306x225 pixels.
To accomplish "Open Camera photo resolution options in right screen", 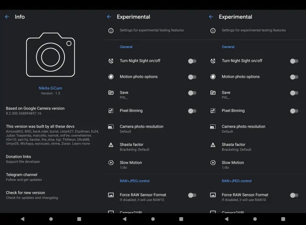I will point(255,129).
